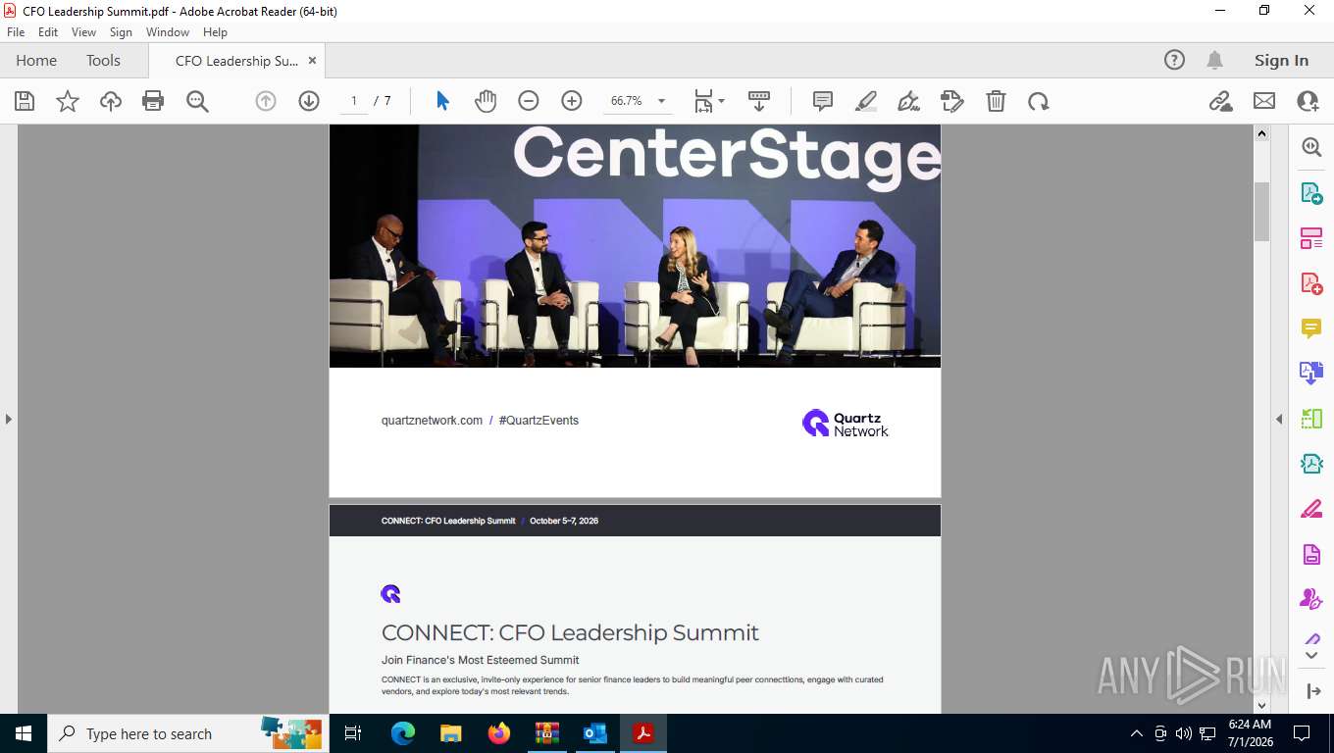Image resolution: width=1334 pixels, height=753 pixels.
Task: Go to next page with the down arrow
Action: (x=309, y=101)
